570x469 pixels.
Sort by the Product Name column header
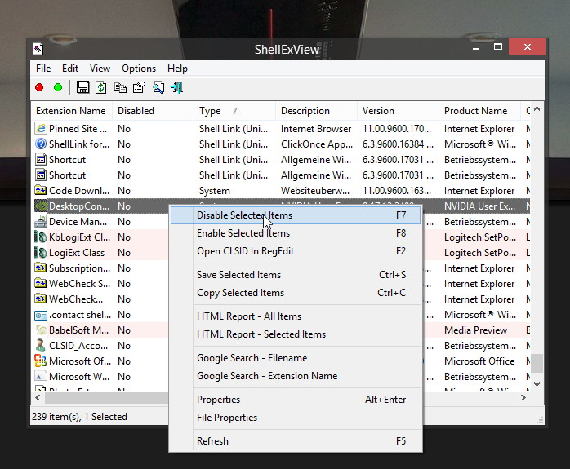479,111
